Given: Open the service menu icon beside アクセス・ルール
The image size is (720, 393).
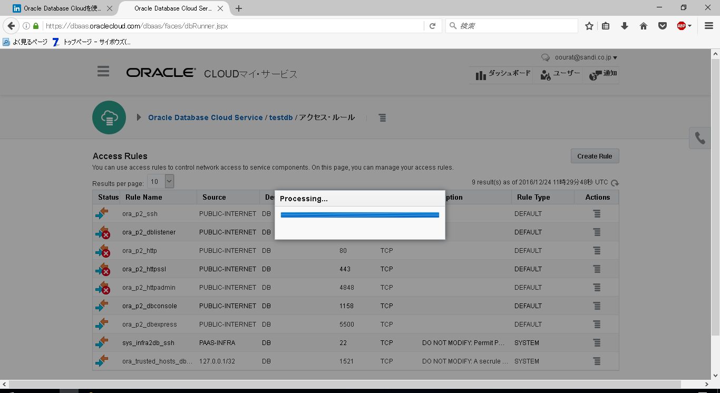Looking at the screenshot, I should pyautogui.click(x=382, y=117).
